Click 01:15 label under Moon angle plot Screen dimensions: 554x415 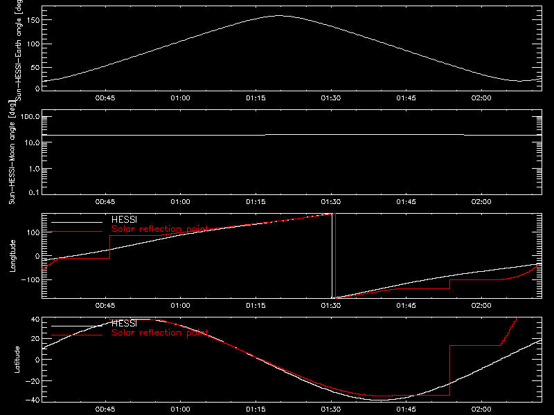[256, 202]
